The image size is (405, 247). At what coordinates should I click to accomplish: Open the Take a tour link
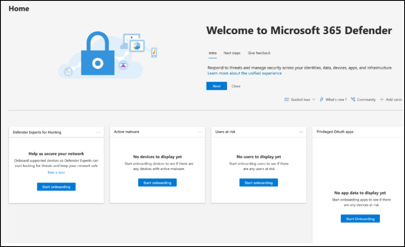(56, 172)
